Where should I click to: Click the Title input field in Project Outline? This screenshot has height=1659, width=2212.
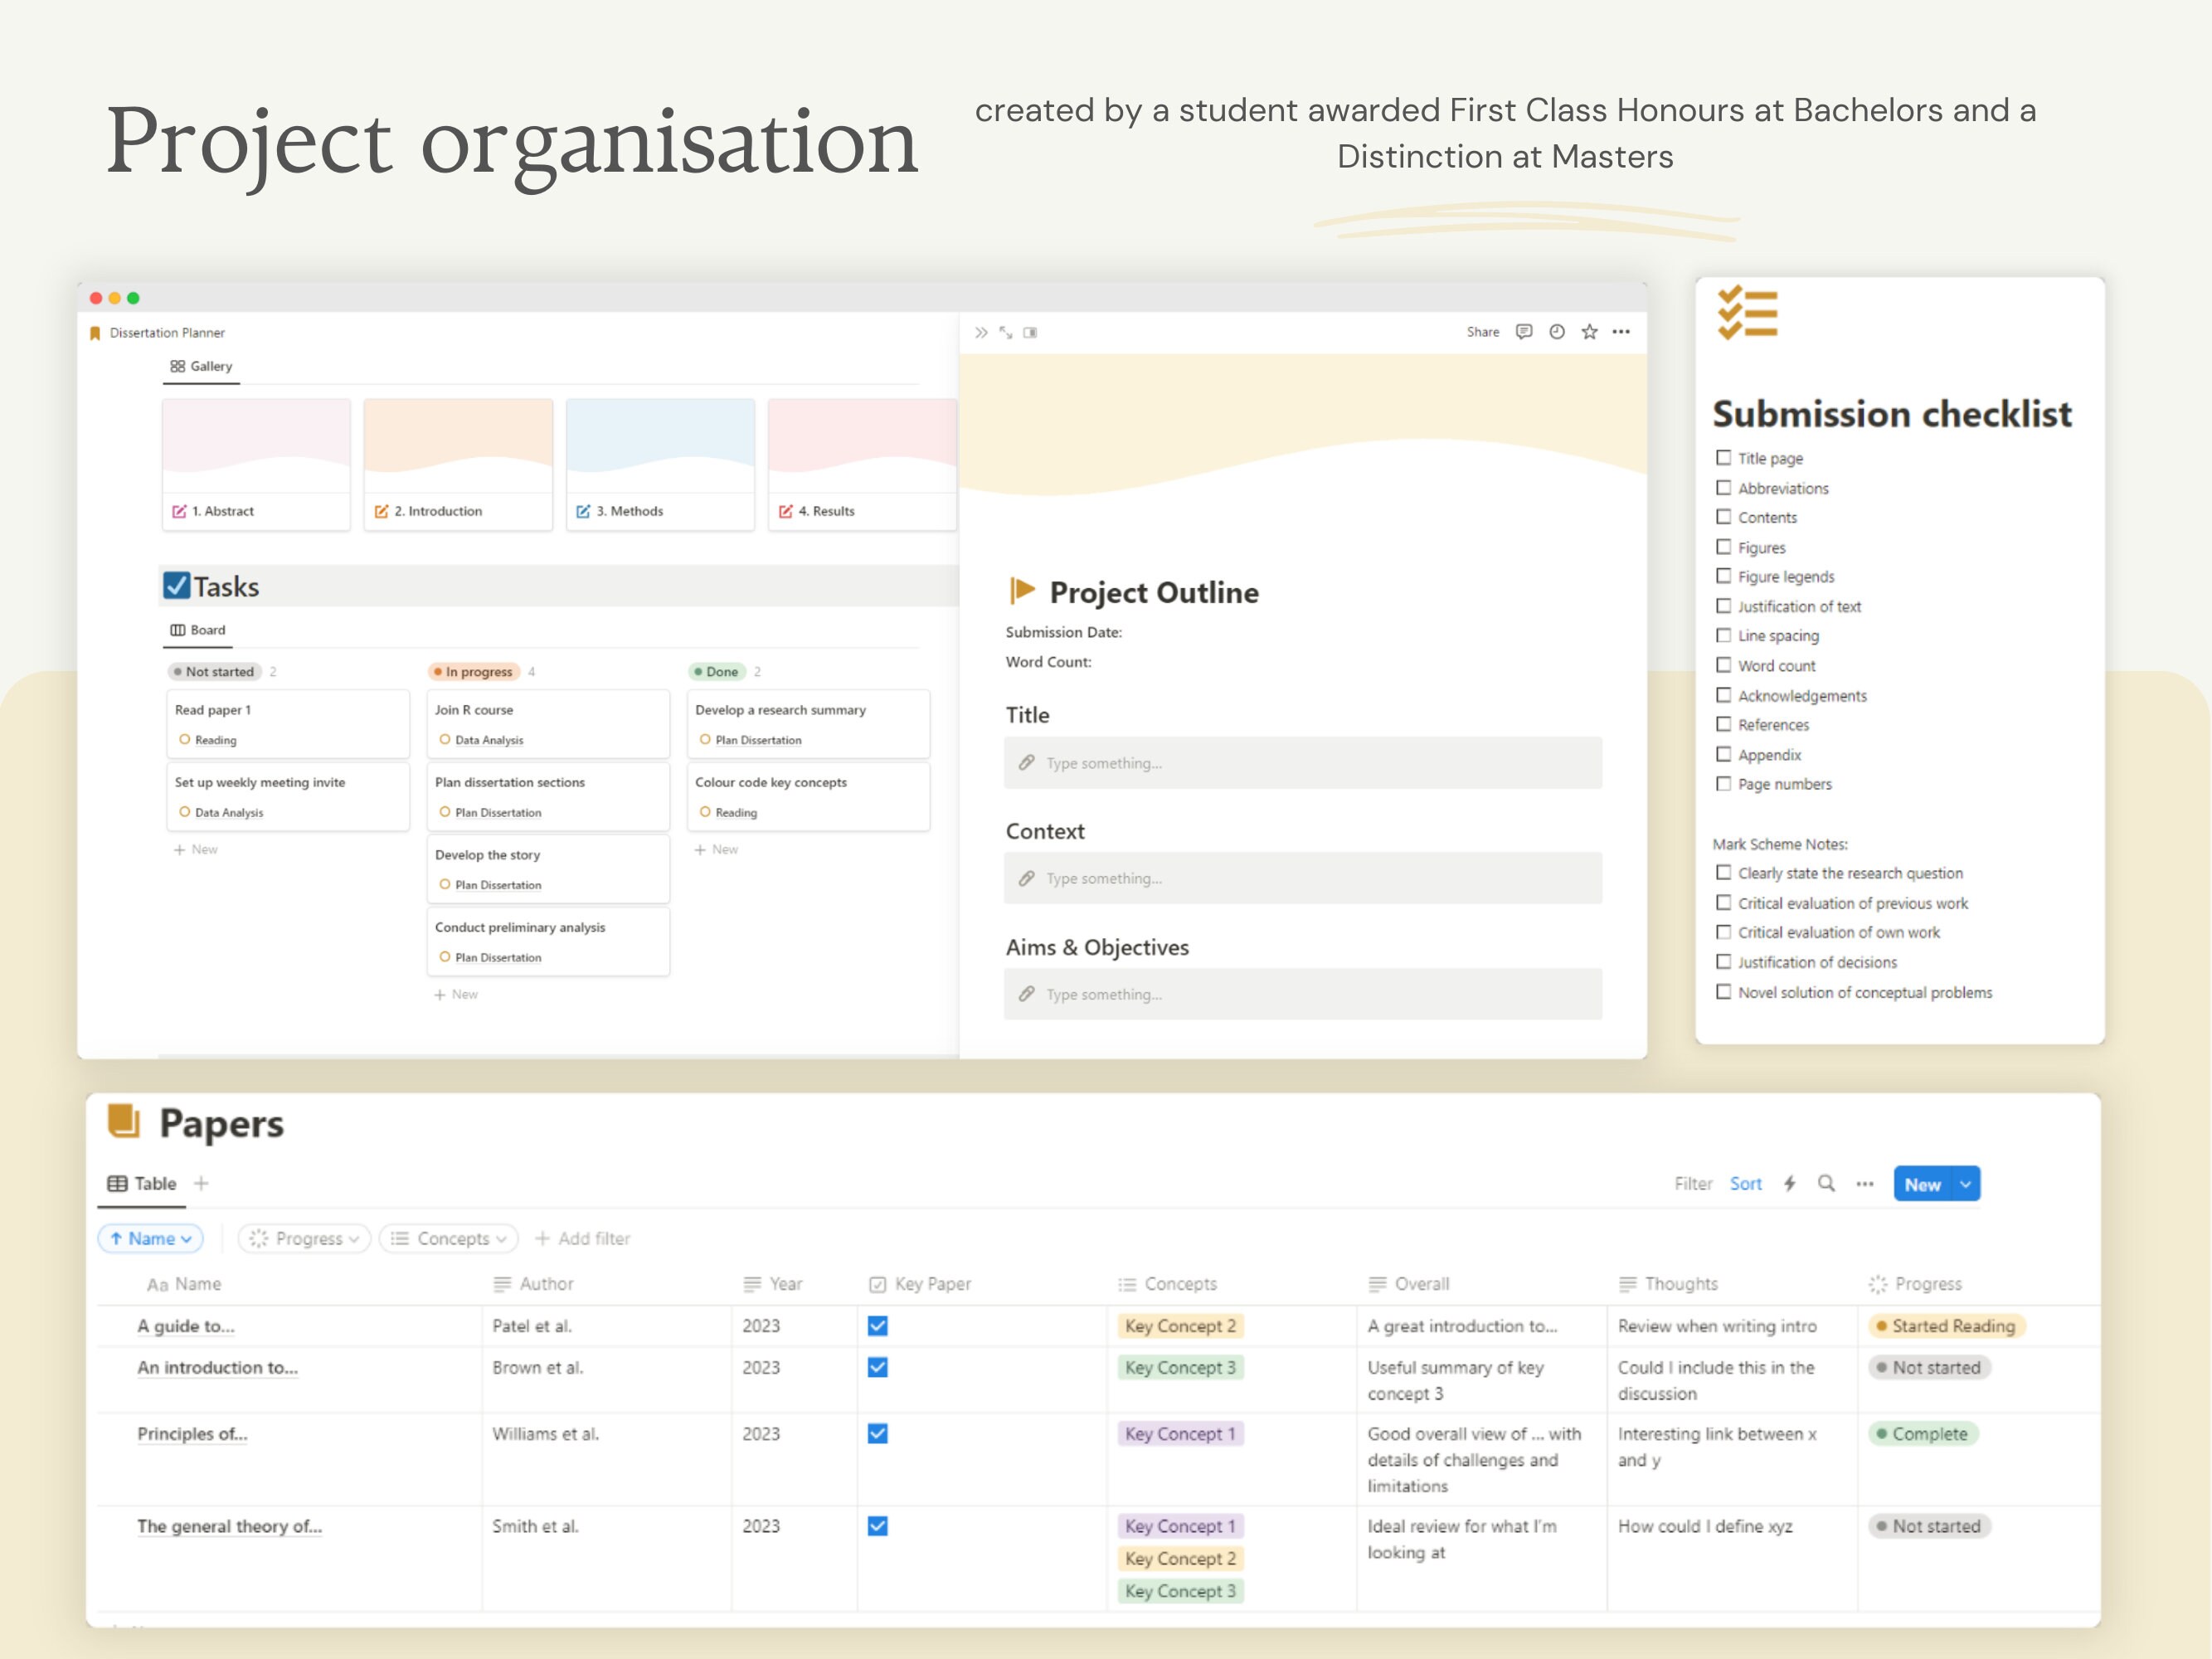(x=1300, y=762)
